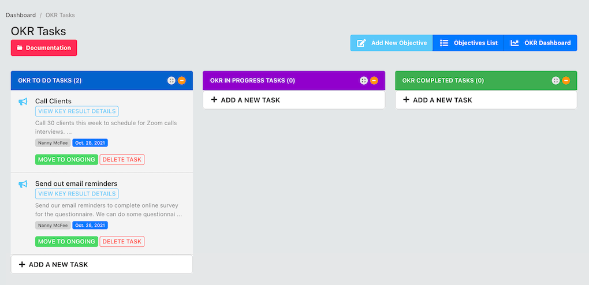589x285 pixels.
Task: Click the plus icon in Completed Tasks column
Action: click(x=406, y=100)
